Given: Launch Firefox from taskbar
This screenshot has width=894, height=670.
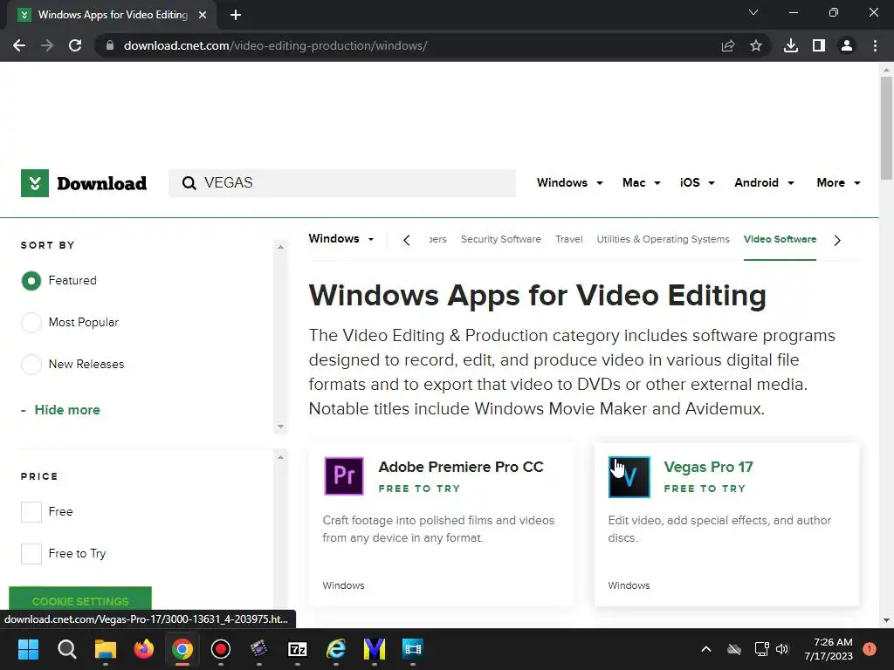Looking at the screenshot, I should 144,649.
